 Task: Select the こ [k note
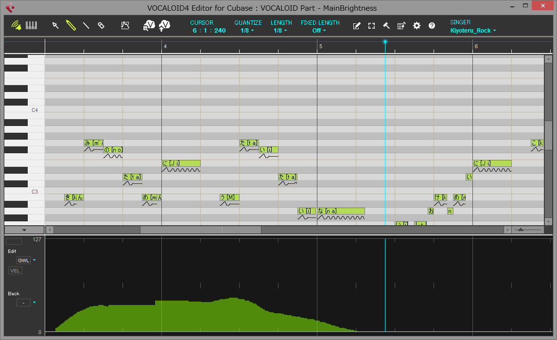click(537, 143)
